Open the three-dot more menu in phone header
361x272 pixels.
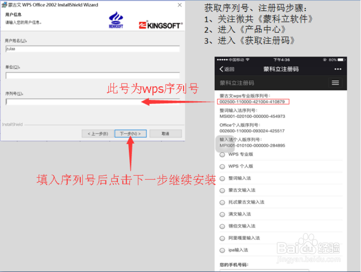pyautogui.click(x=338, y=69)
